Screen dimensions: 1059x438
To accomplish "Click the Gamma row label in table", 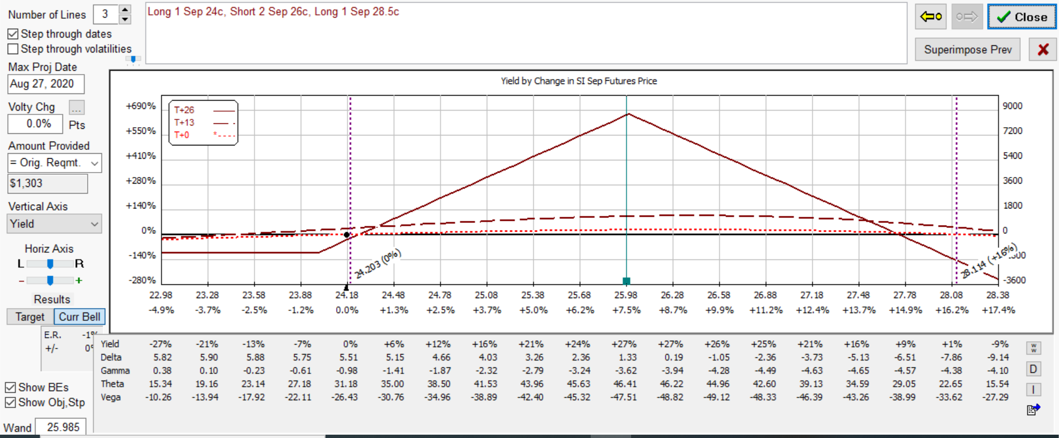I will pyautogui.click(x=115, y=371).
